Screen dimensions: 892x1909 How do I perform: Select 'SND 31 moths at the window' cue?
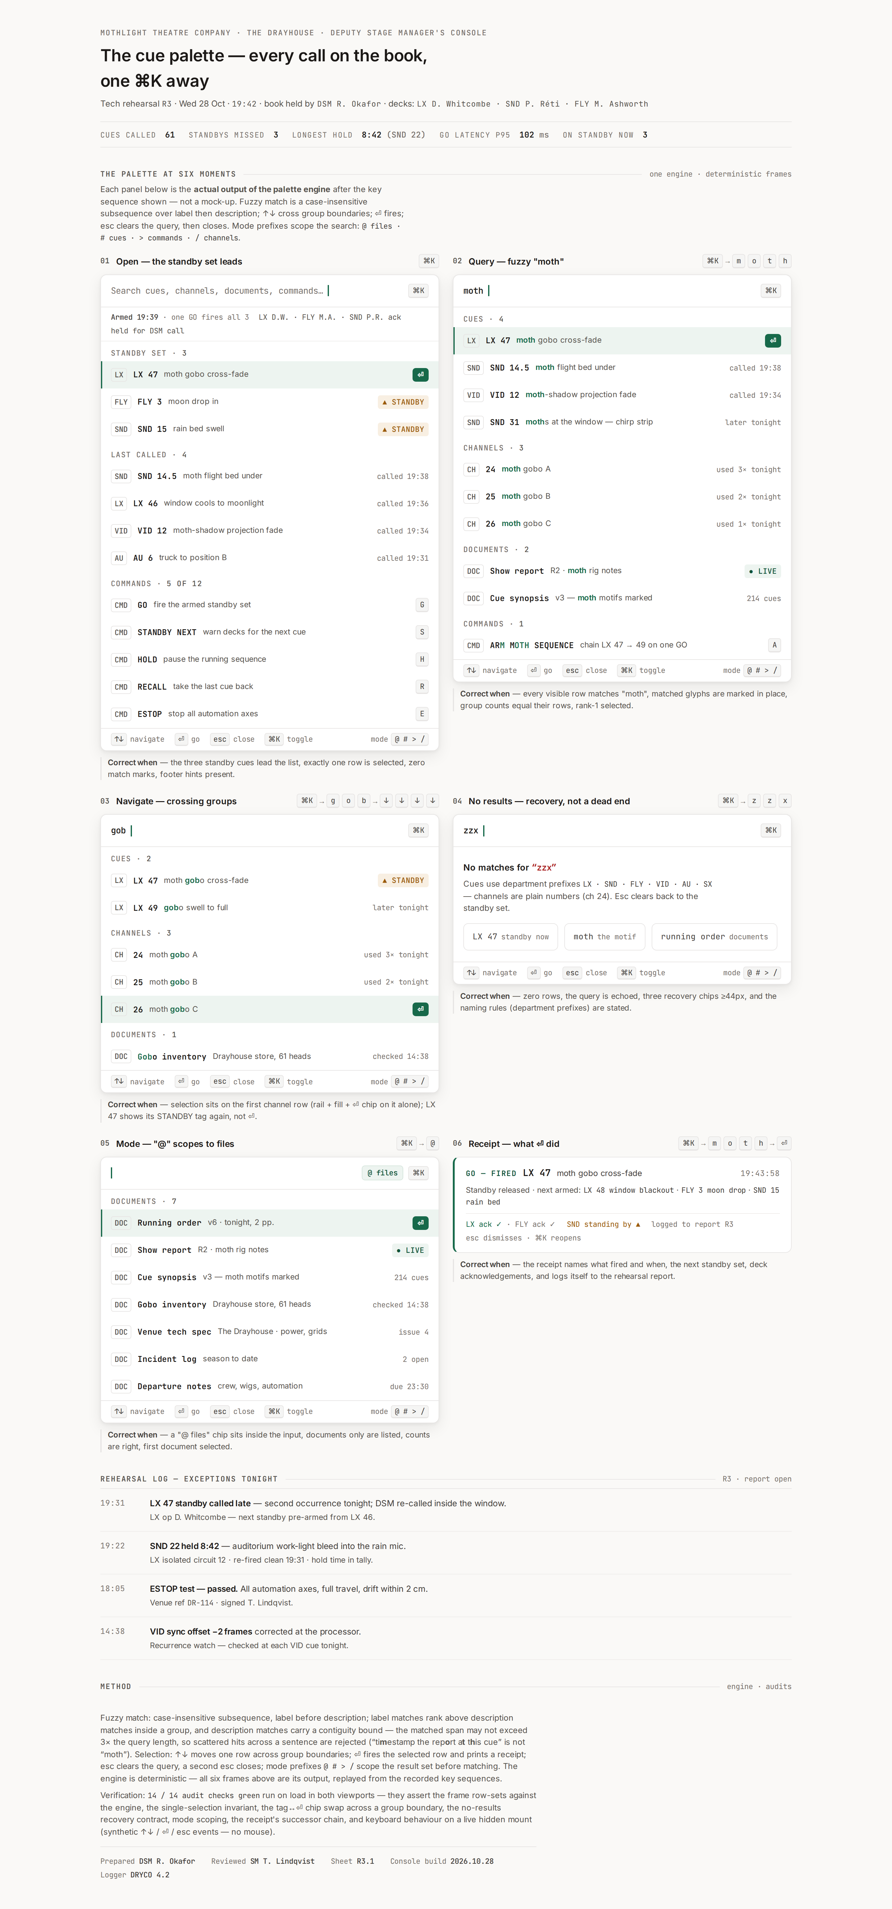tap(622, 422)
